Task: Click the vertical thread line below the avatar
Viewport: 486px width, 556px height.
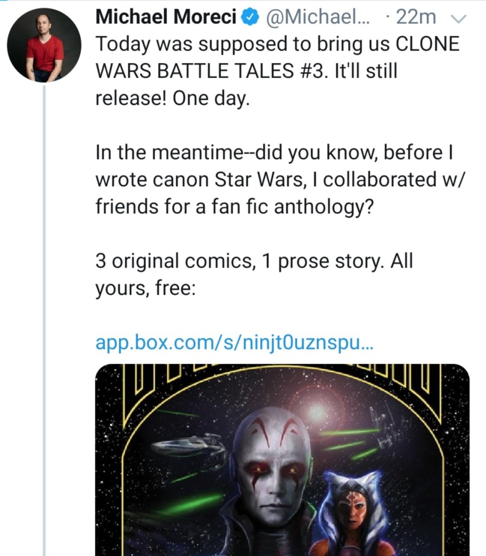Action: click(44, 326)
